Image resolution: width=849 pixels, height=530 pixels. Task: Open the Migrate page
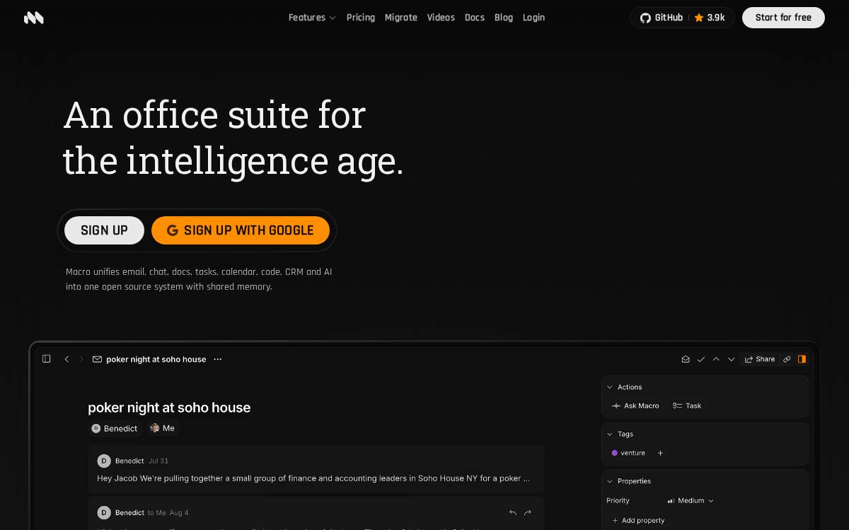tap(401, 18)
